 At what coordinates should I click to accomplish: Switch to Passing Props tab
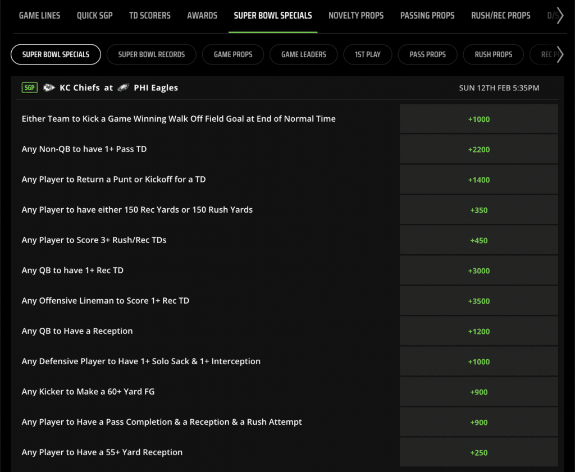coord(427,15)
